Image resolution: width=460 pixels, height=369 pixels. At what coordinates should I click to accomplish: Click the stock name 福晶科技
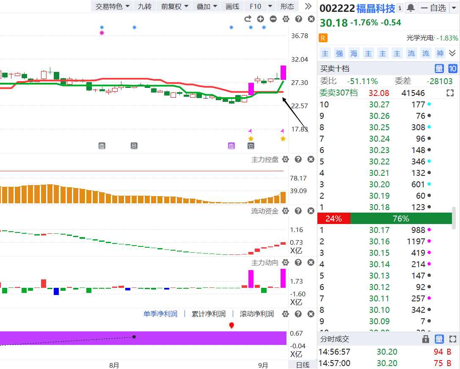click(x=376, y=8)
